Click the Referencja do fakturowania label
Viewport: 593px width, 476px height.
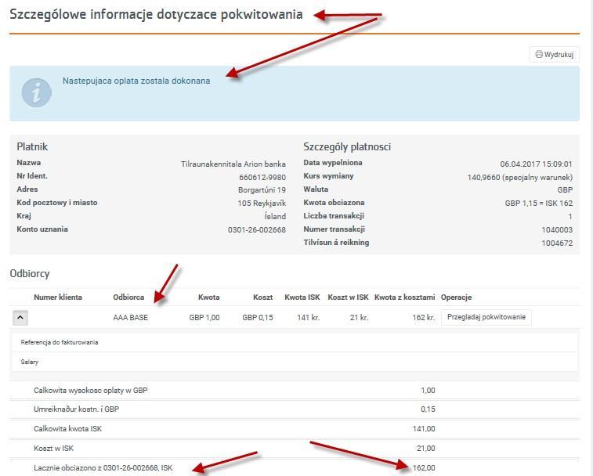[60, 342]
